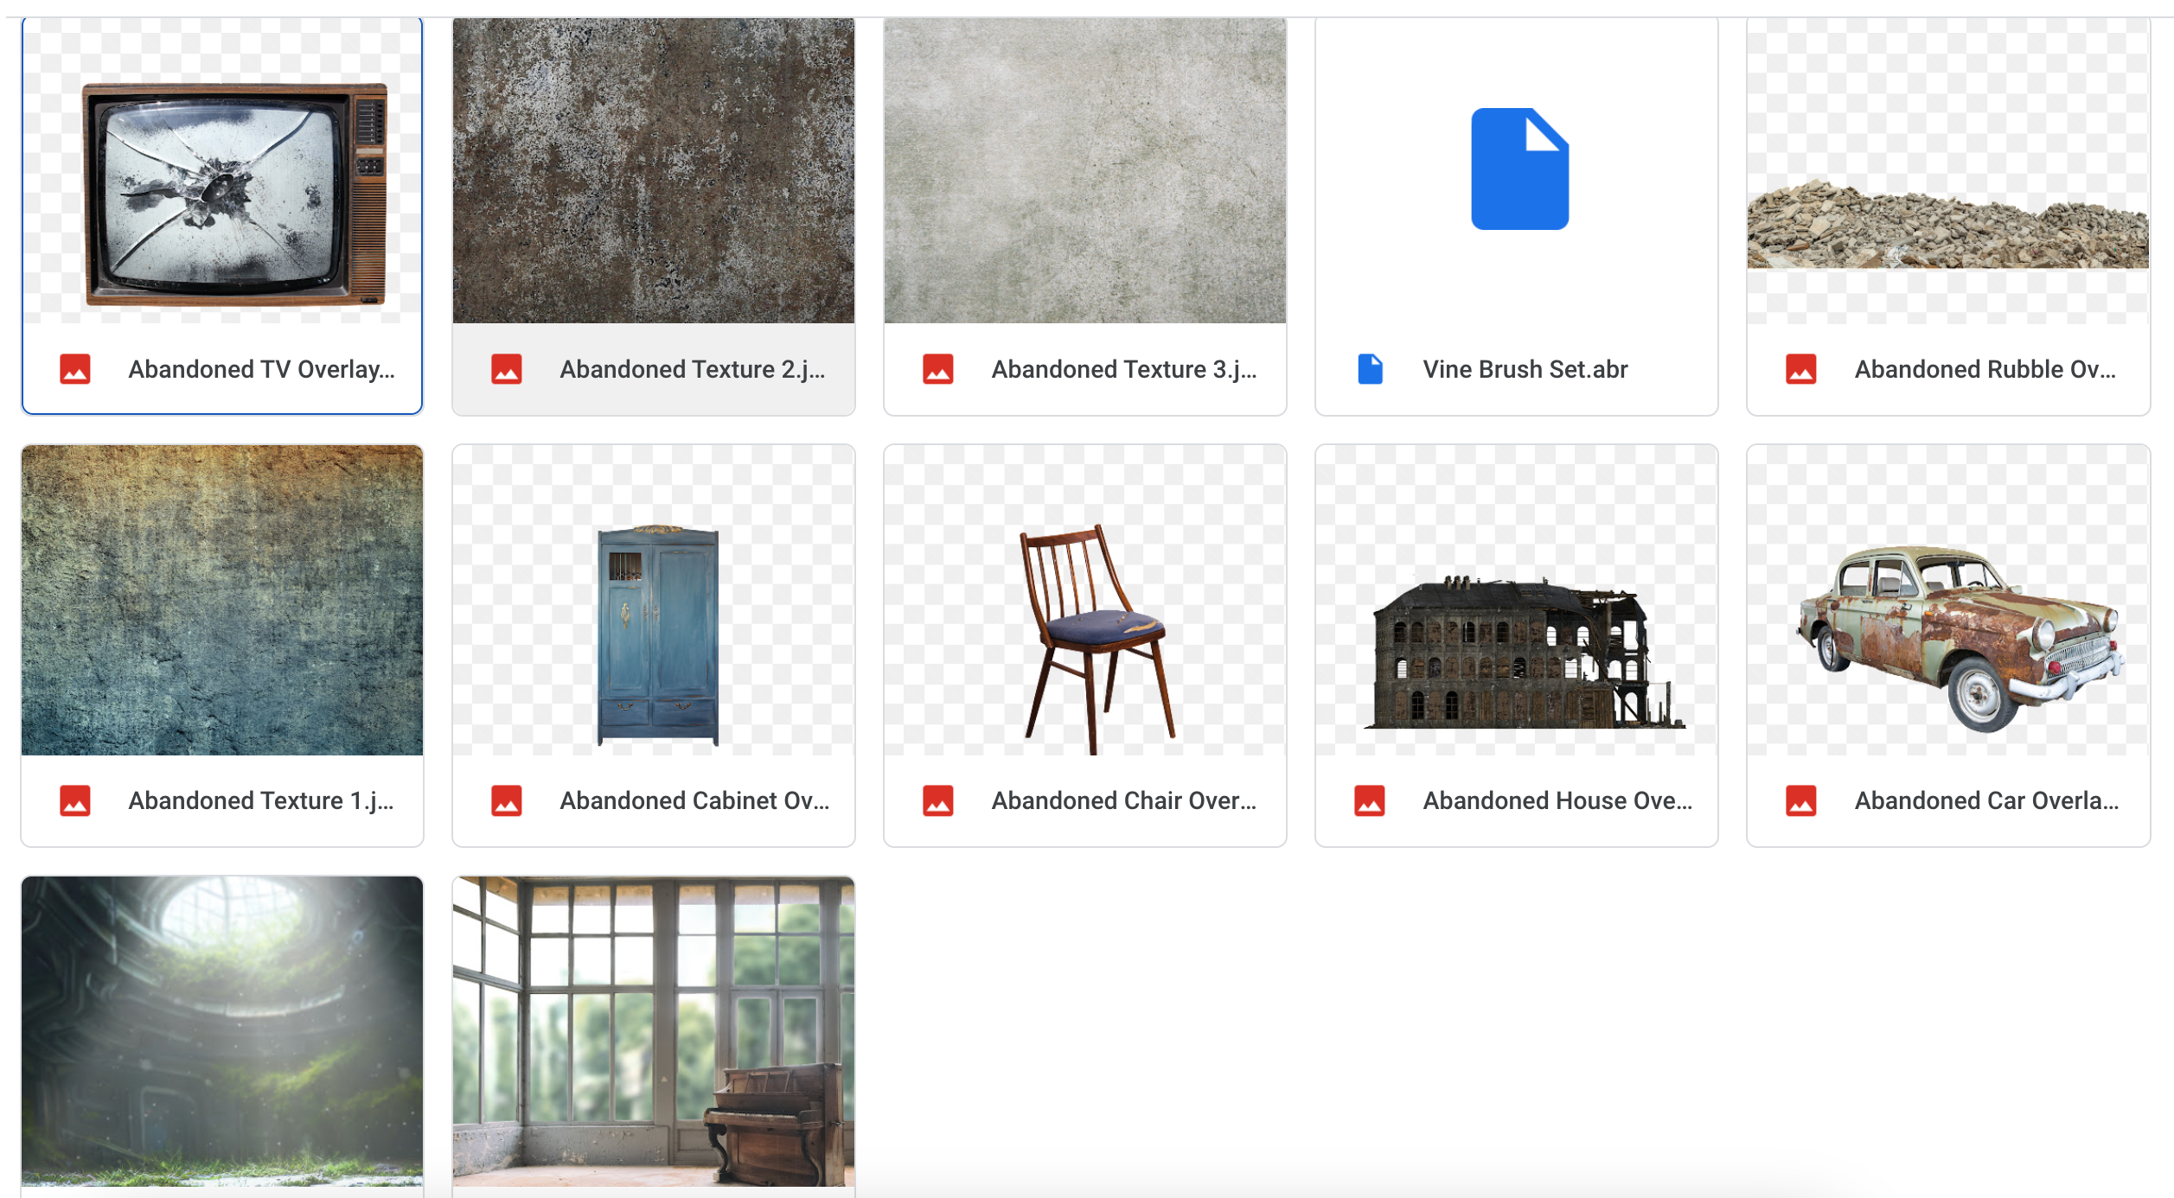This screenshot has width=2174, height=1198.
Task: Click the 'Abandoned Chair Over...' file name
Action: 1124,800
